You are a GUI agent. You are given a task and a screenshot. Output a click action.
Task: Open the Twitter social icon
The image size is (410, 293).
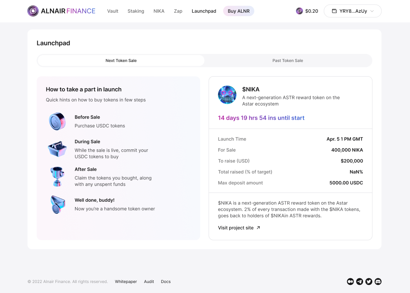pos(369,281)
